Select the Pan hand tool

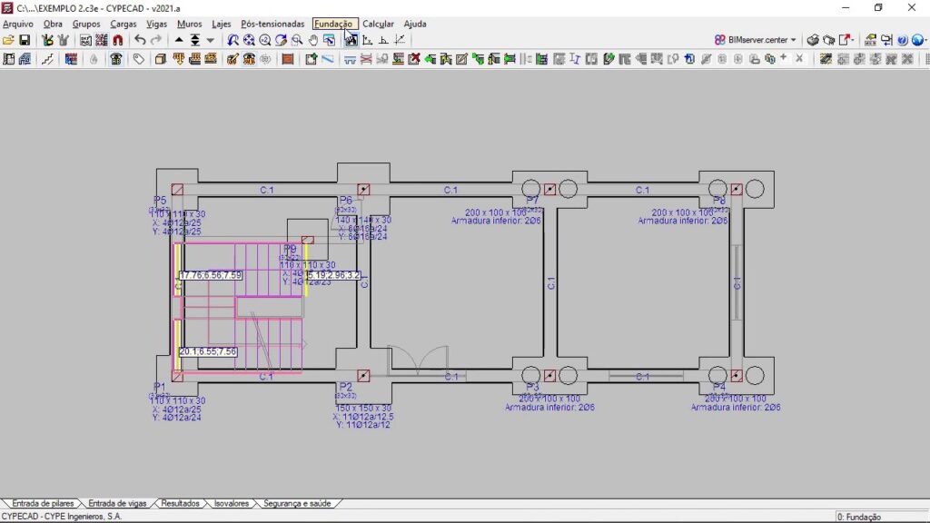tap(313, 40)
